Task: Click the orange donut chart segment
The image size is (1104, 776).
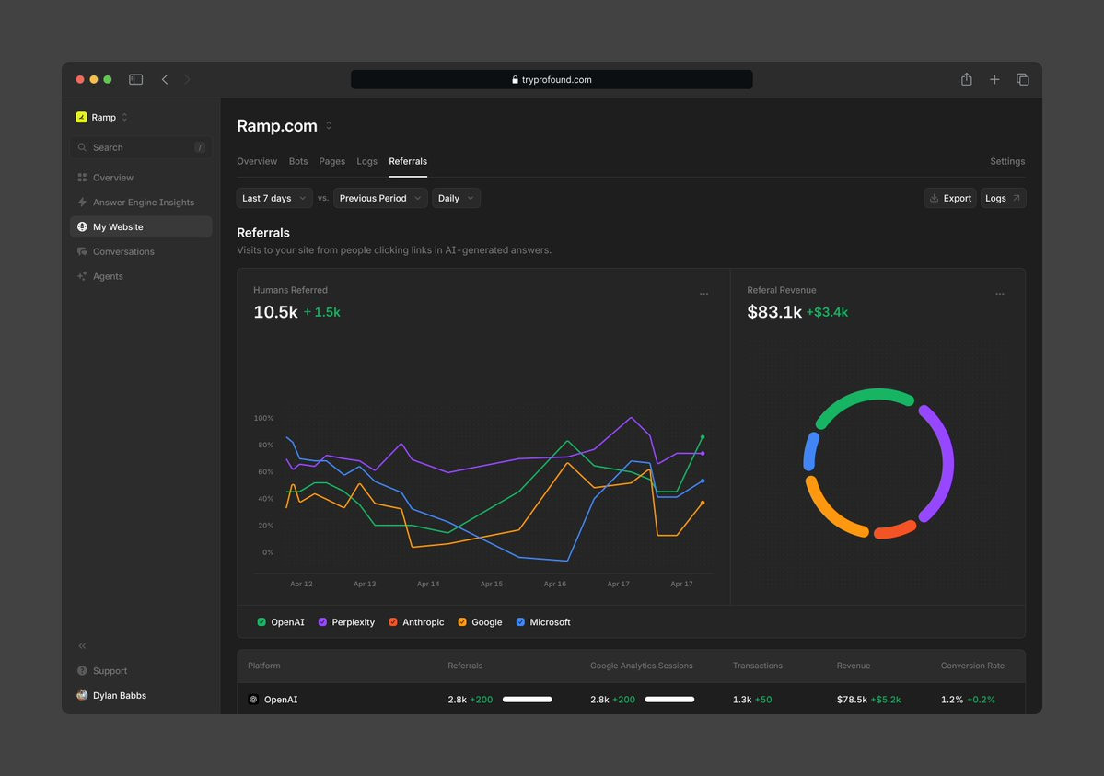Action: (827, 515)
